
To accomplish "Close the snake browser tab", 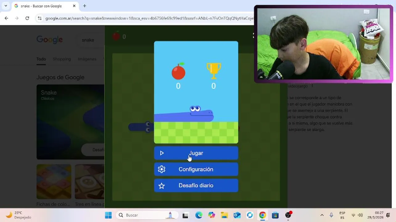I will coord(74,6).
